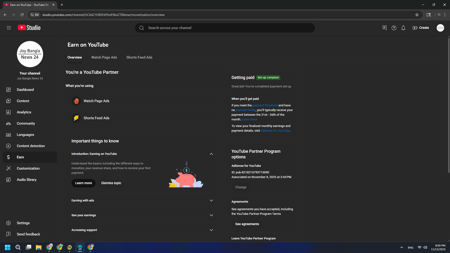
Task: Switch to the Shorts Feed Ads tab
Action: point(139,57)
